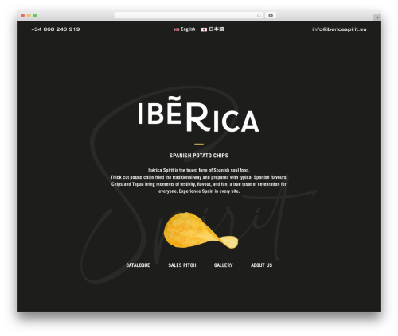Minimize window with the yellow button
The height and width of the screenshot is (336, 398).
click(29, 16)
